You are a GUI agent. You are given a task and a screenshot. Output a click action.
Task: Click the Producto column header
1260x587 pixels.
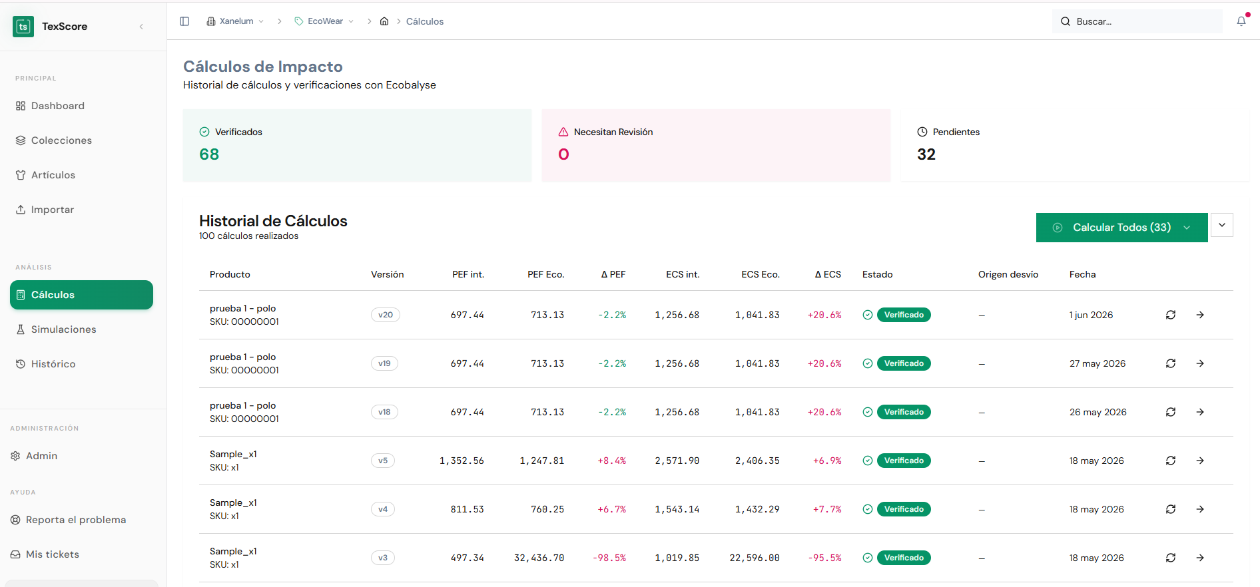230,274
